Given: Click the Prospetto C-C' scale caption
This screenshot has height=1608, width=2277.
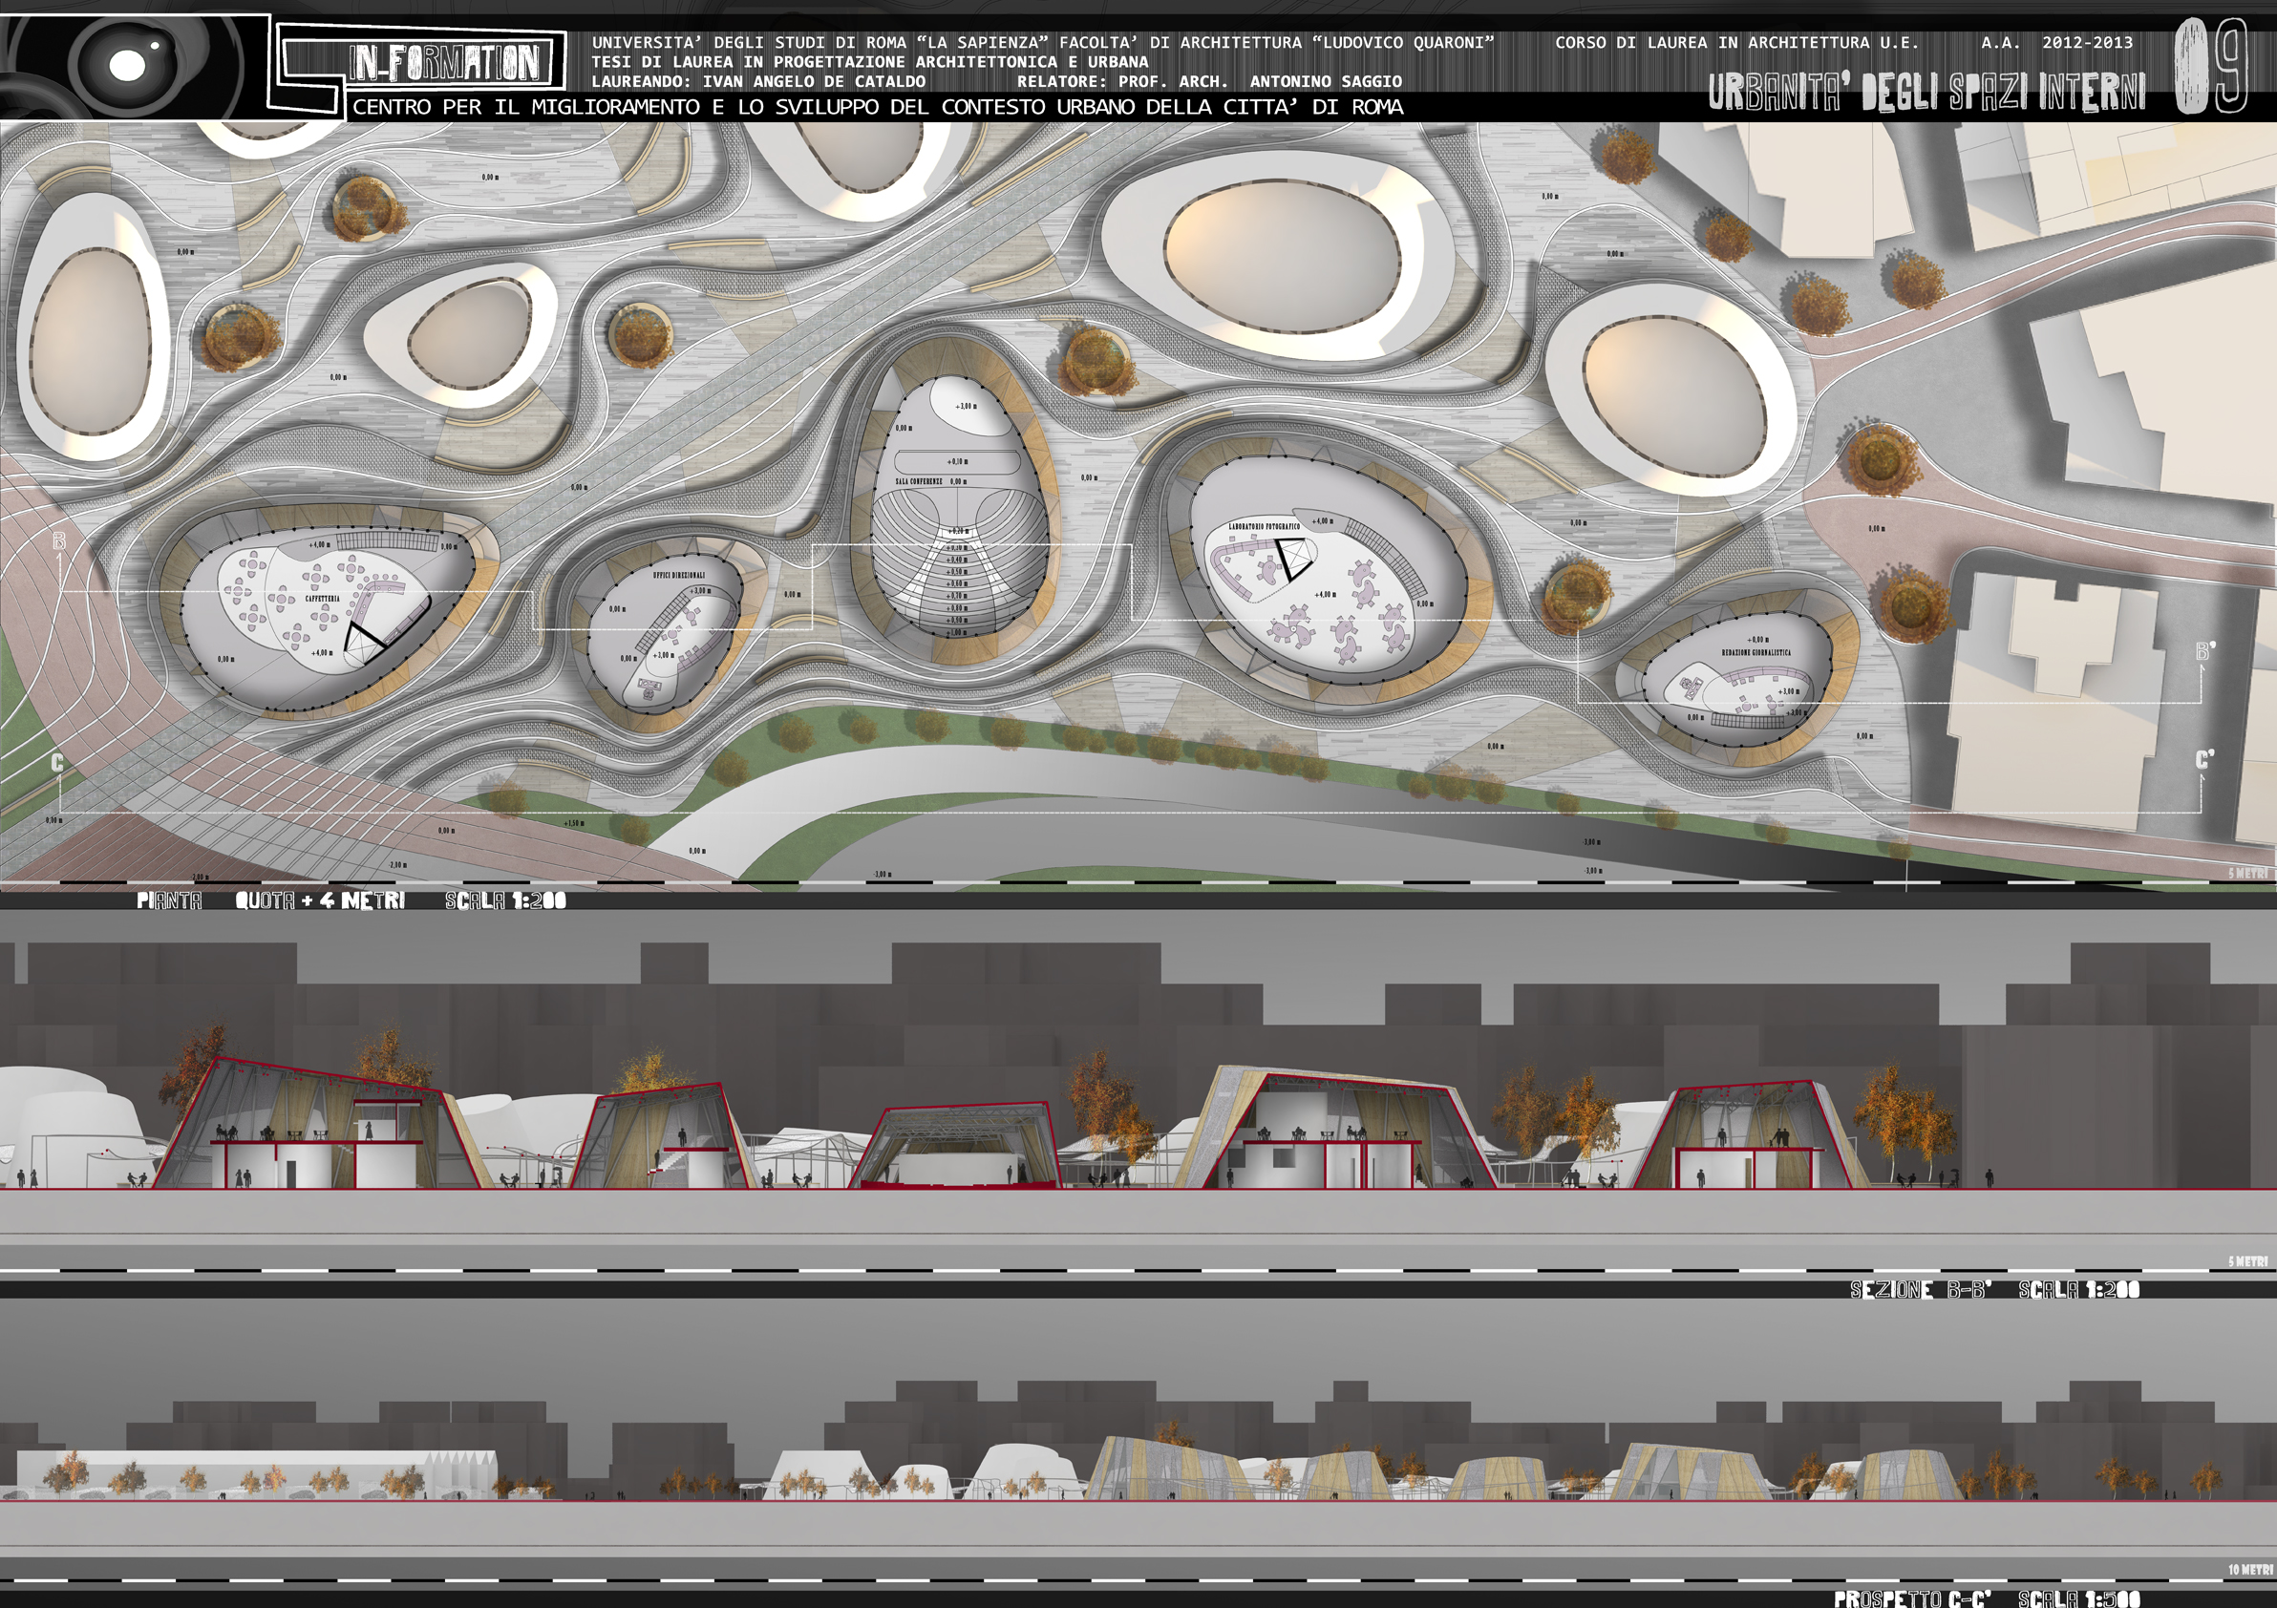Looking at the screenshot, I should coord(1987,1598).
